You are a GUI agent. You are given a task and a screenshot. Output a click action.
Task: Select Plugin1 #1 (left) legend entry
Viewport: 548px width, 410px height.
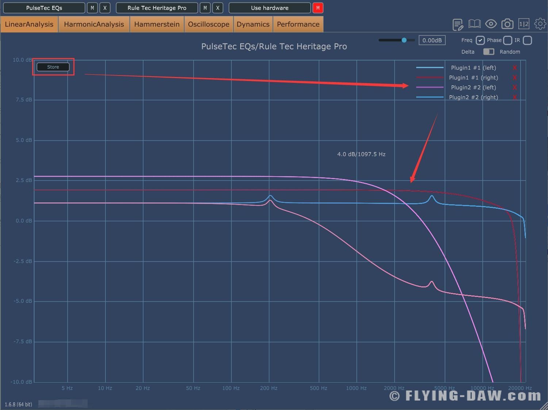pos(474,68)
